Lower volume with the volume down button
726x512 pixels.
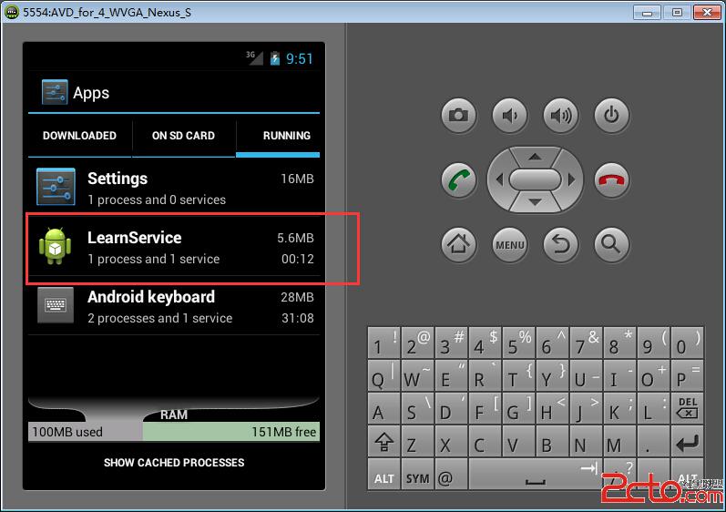pos(509,115)
